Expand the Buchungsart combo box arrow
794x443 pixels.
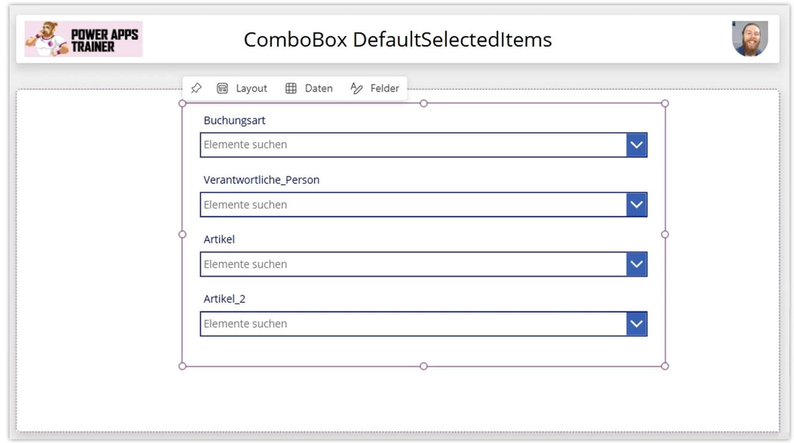click(636, 145)
